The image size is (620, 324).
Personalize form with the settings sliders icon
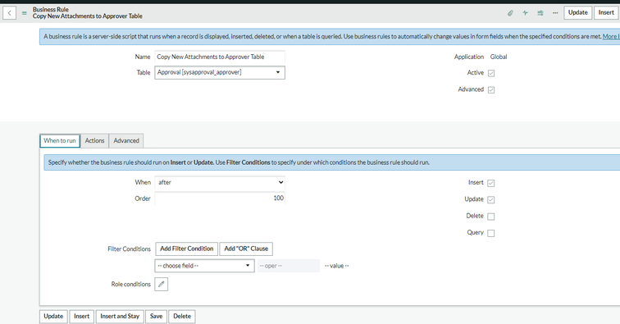pos(540,13)
